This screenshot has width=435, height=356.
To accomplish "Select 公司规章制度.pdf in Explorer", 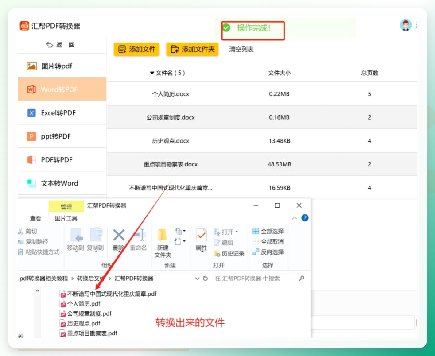I will point(85,313).
